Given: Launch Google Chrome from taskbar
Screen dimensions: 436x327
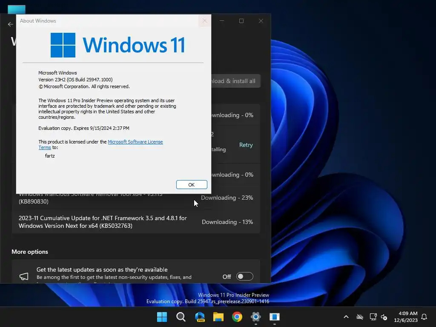Looking at the screenshot, I should [x=237, y=317].
